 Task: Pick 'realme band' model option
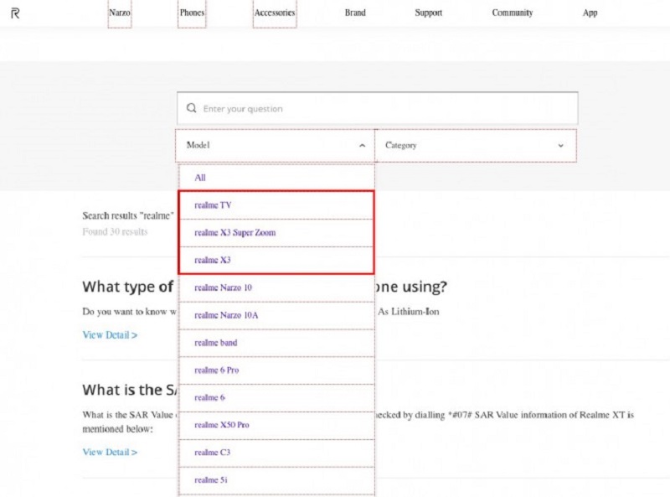(x=276, y=343)
